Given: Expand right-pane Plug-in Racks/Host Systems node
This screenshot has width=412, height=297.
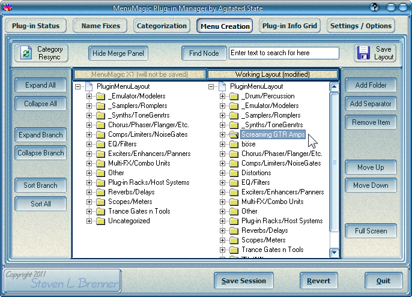Looking at the screenshot, I should [x=222, y=221].
